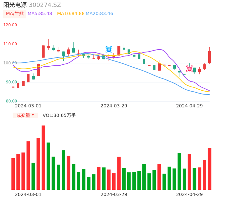Click the VOL:30.65万手 volume readout

pos(59,115)
